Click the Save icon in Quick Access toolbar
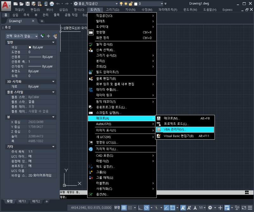254x212 pixels. 27,3
